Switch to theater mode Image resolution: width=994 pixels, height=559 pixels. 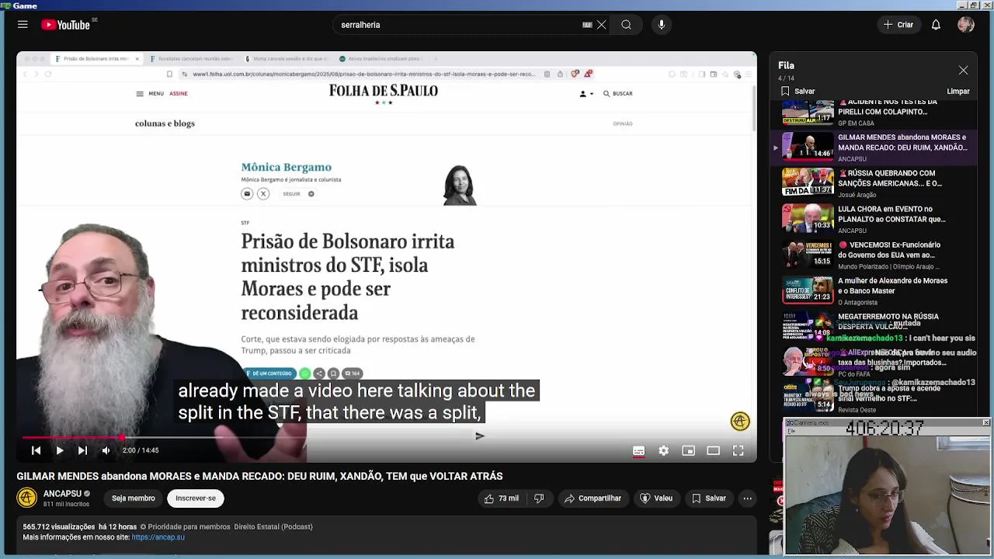click(x=713, y=450)
